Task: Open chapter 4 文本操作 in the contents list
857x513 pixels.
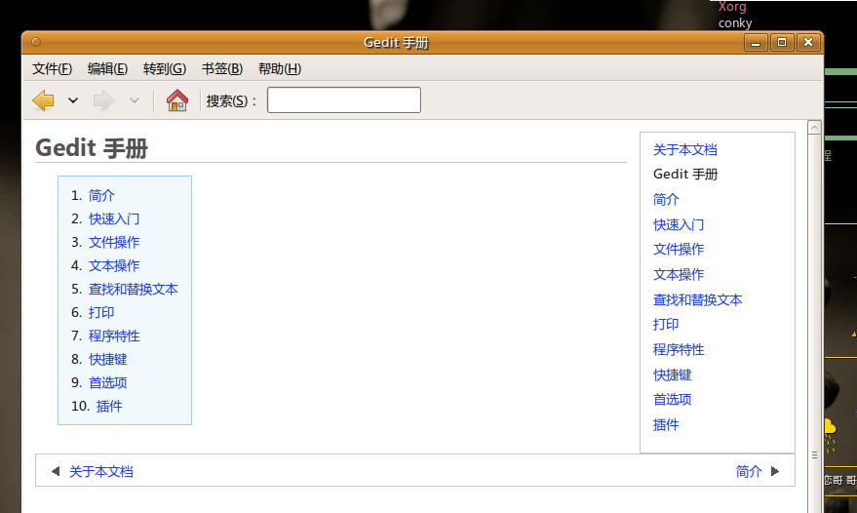Action: click(114, 266)
